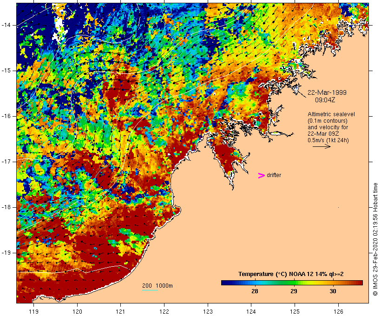Click the 0.5m/s (1kt 24h) label
Image resolution: width=381 pixels, height=316 pixels.
tap(328, 140)
